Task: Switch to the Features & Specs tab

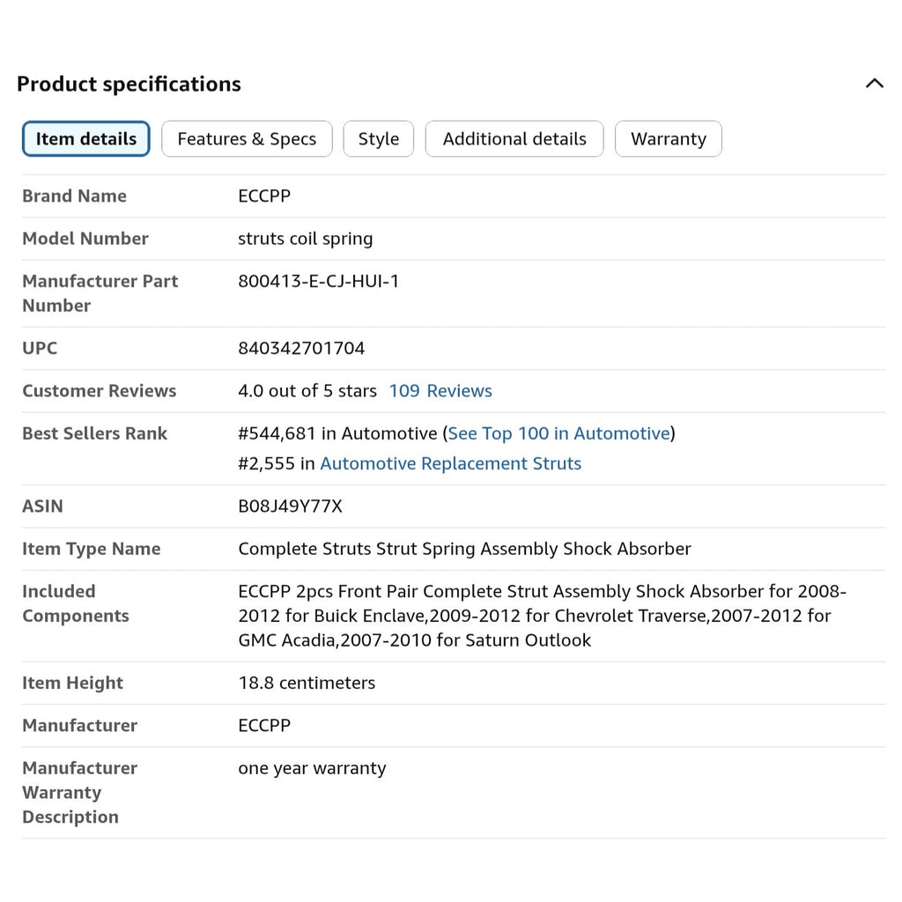Action: (x=247, y=138)
